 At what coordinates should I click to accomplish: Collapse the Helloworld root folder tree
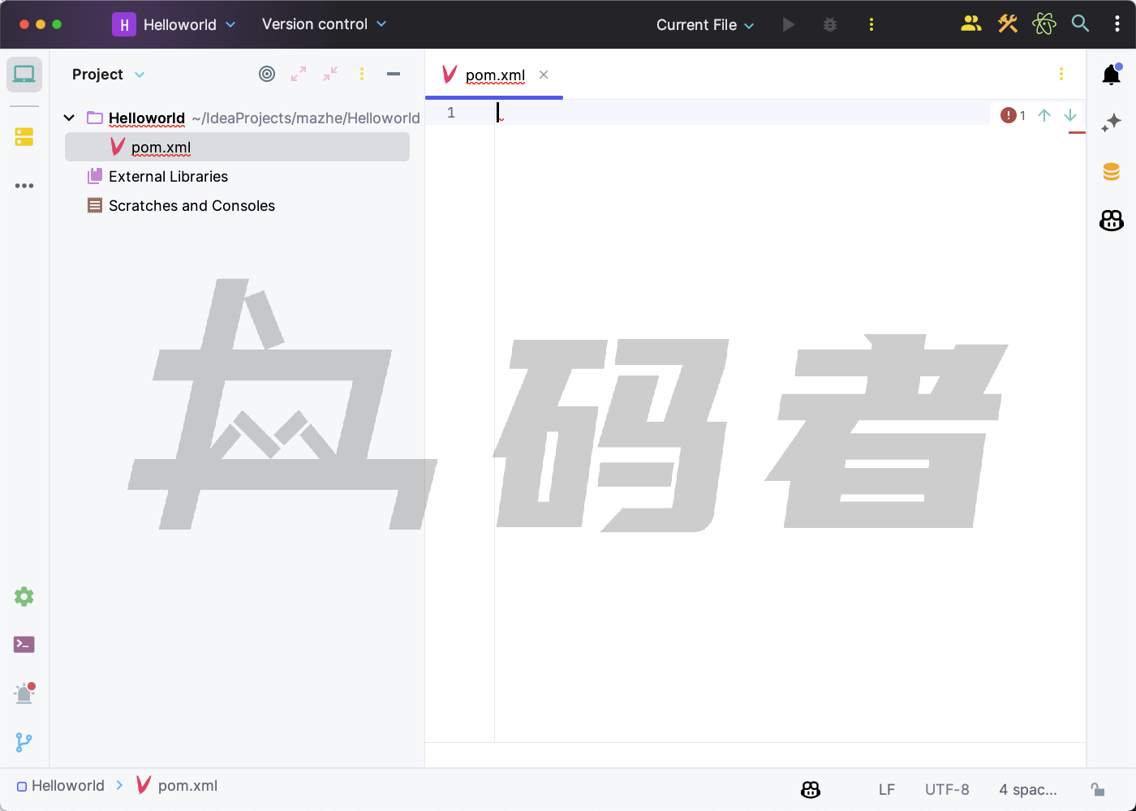coord(70,118)
